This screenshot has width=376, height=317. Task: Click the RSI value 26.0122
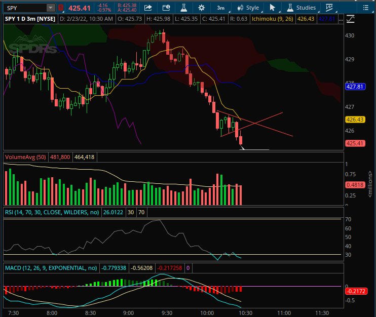(113, 212)
